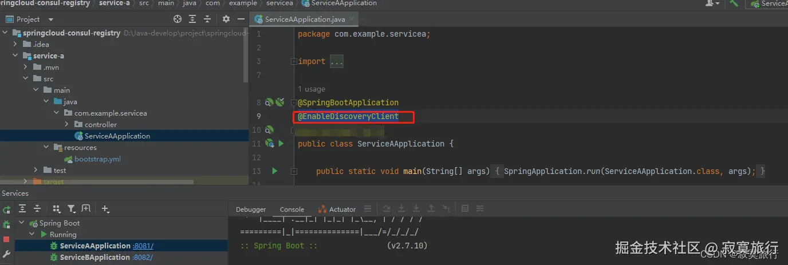Screen dimensions: 788x265
Task: Select ServiceAApplication in Services tree
Action: [95, 246]
